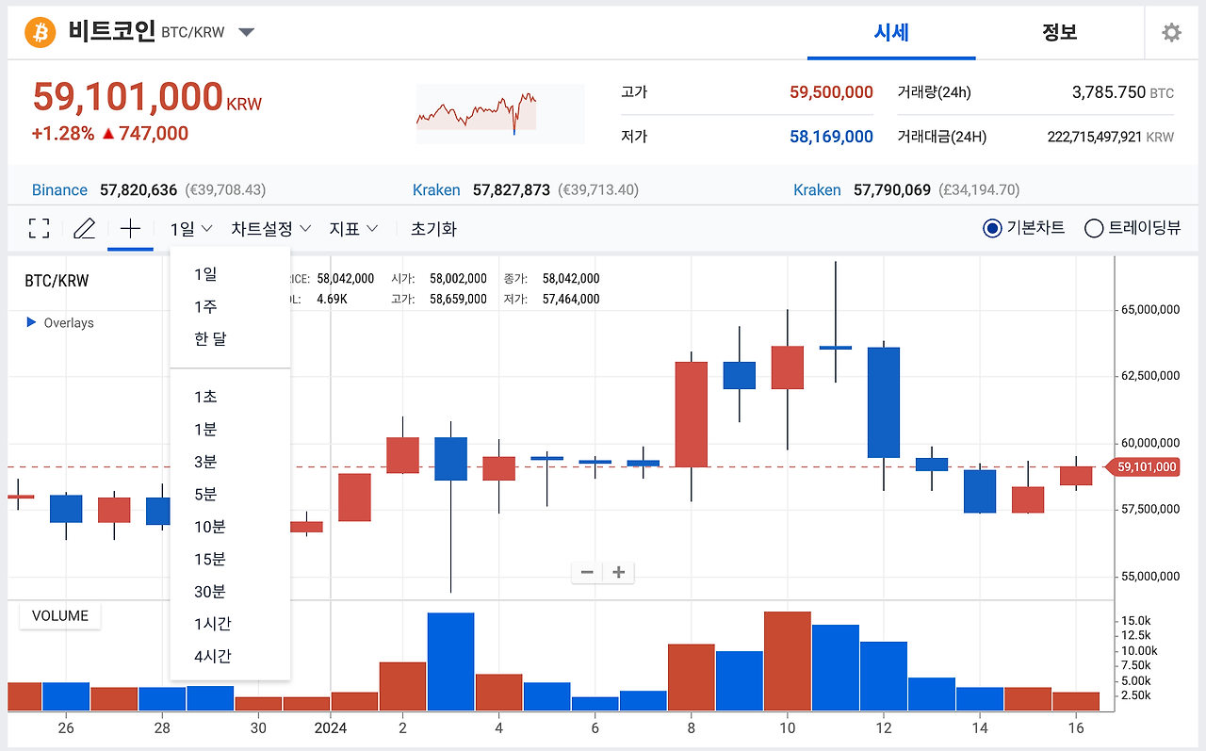The width and height of the screenshot is (1206, 751).
Task: Click the 65,000,000 price axis label
Action: point(1149,309)
